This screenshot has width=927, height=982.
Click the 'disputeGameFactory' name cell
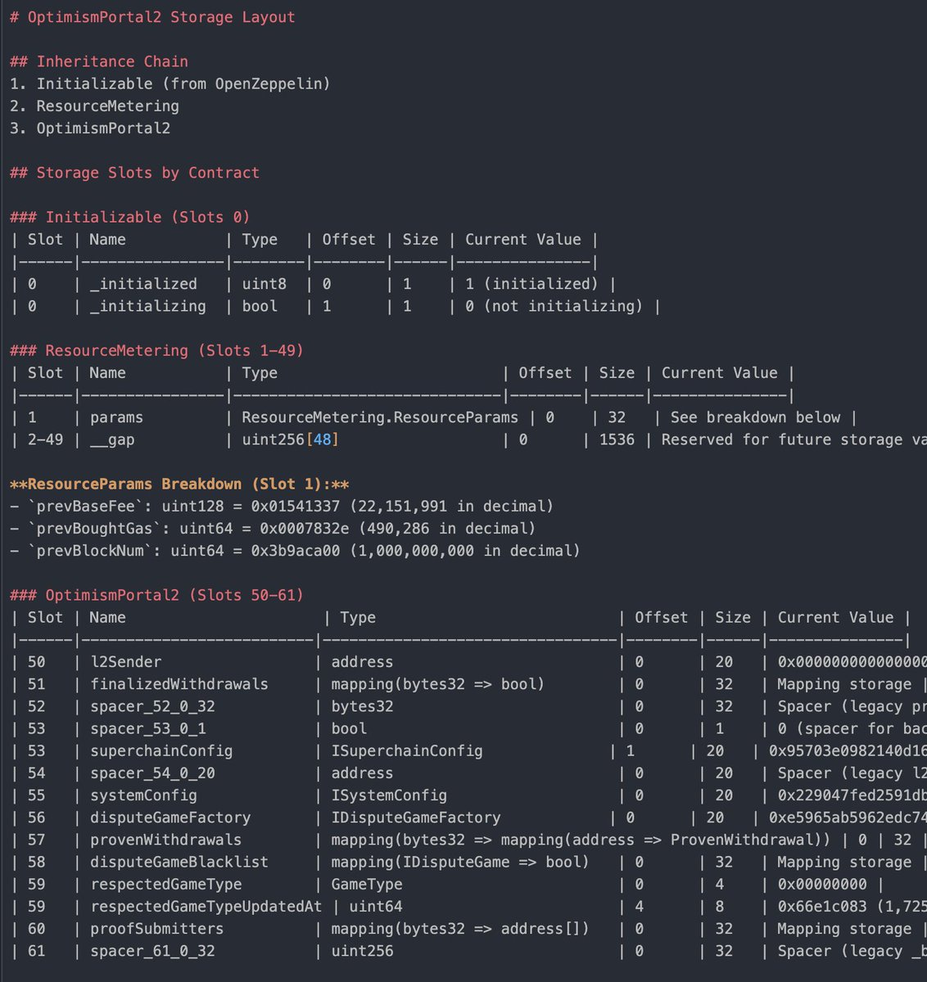[170, 817]
